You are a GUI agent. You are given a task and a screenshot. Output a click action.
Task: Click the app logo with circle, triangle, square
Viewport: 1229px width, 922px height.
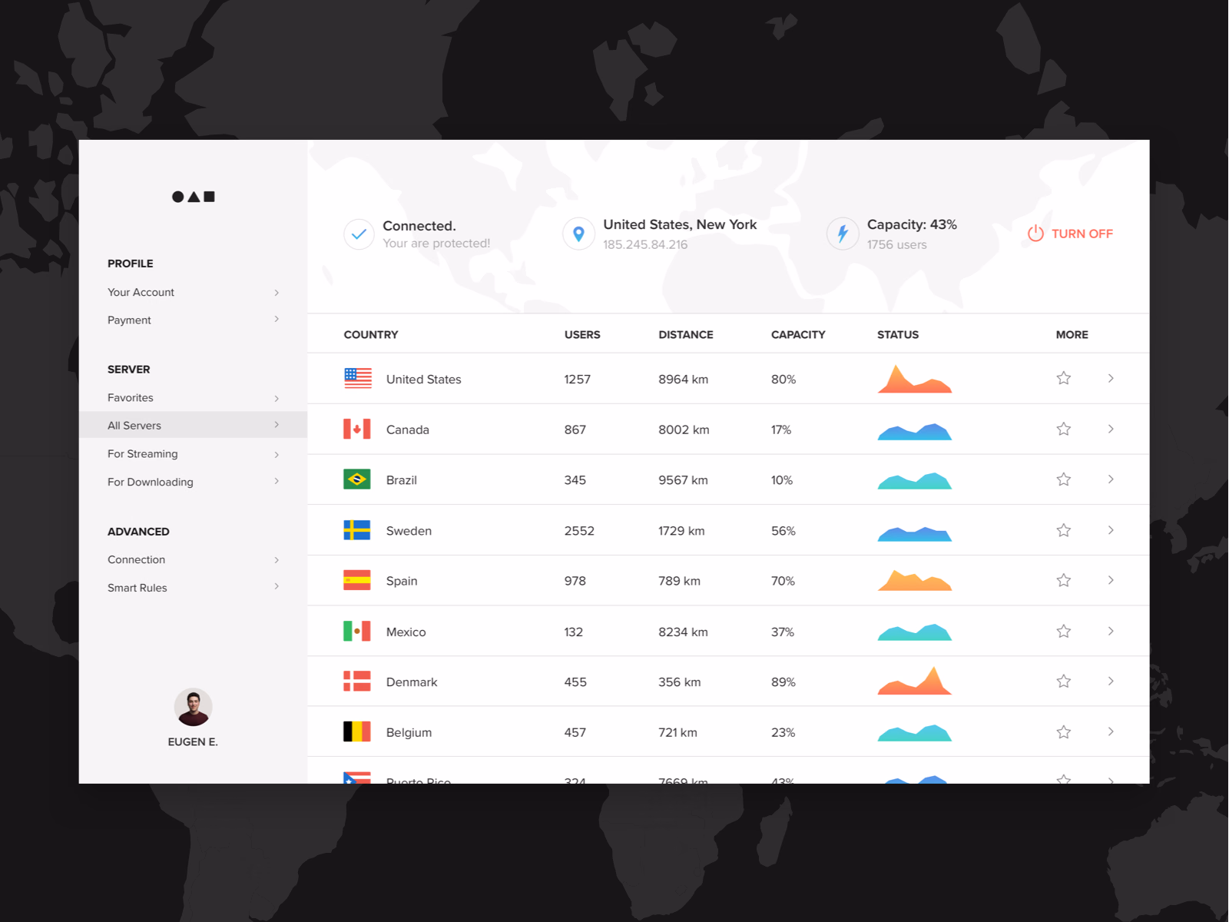(x=193, y=197)
